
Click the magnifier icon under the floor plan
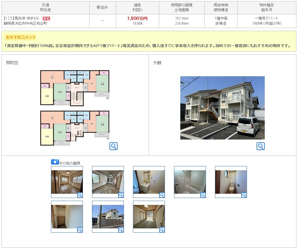113,146
